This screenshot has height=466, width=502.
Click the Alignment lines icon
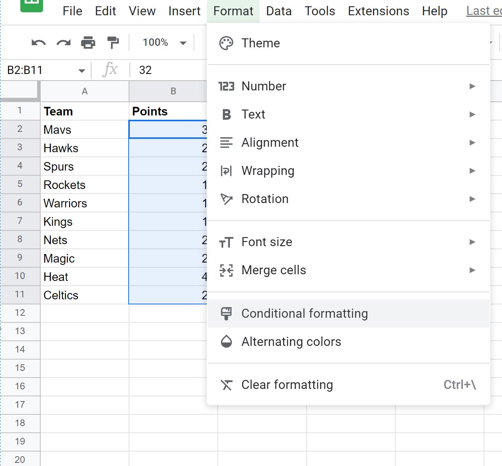[x=226, y=142]
